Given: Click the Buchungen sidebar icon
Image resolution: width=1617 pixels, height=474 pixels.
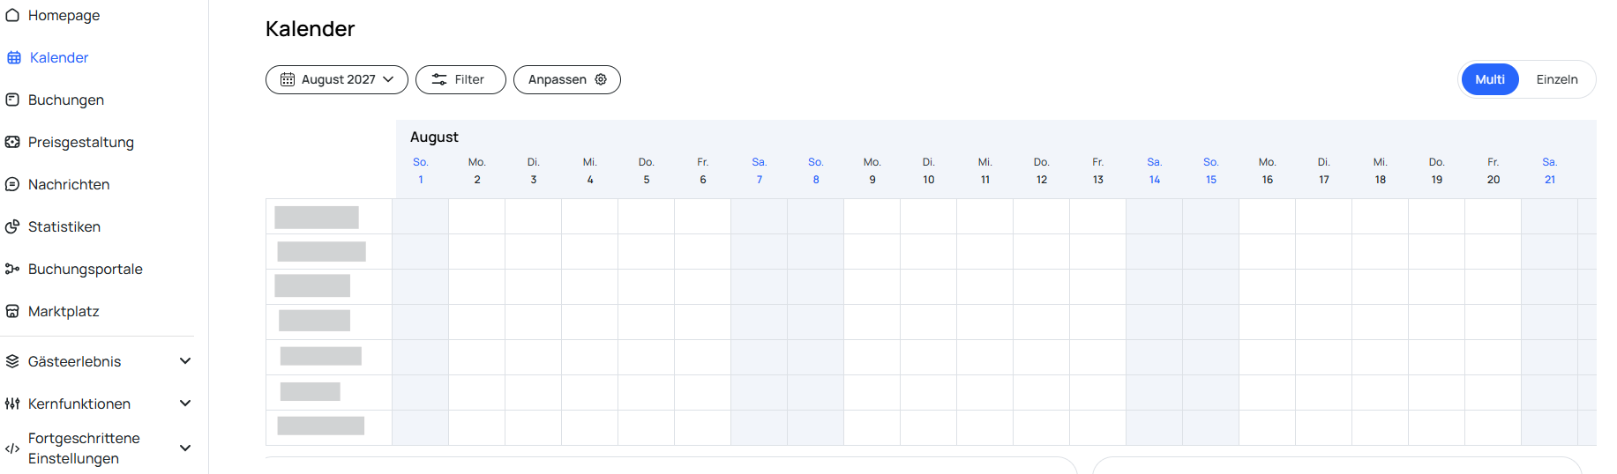Looking at the screenshot, I should [x=12, y=100].
